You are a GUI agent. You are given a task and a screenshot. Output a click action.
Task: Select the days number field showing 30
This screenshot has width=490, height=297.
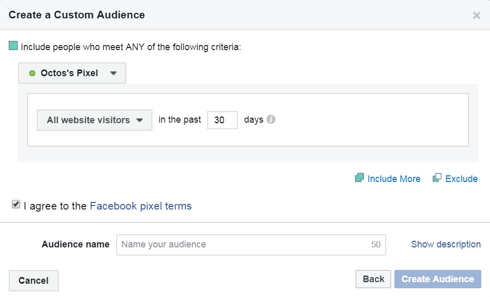pyautogui.click(x=222, y=120)
